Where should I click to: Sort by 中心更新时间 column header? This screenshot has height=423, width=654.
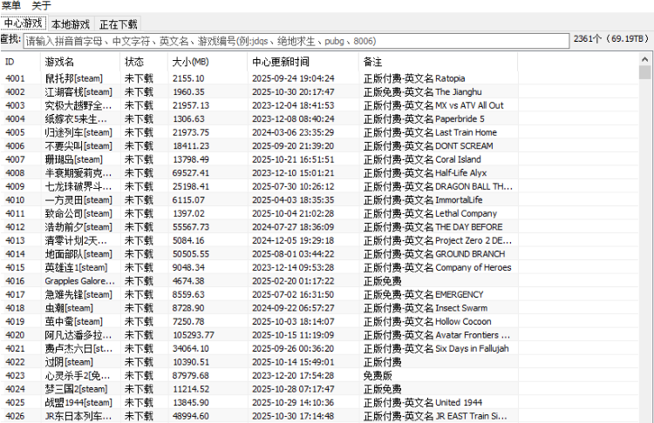coord(302,62)
